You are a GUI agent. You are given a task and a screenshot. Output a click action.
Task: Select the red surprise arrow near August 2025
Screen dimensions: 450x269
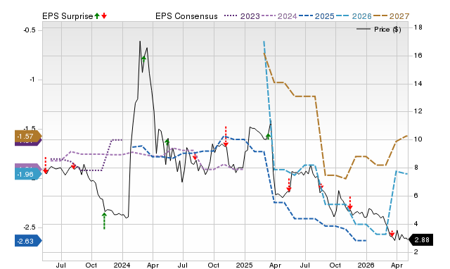click(321, 187)
